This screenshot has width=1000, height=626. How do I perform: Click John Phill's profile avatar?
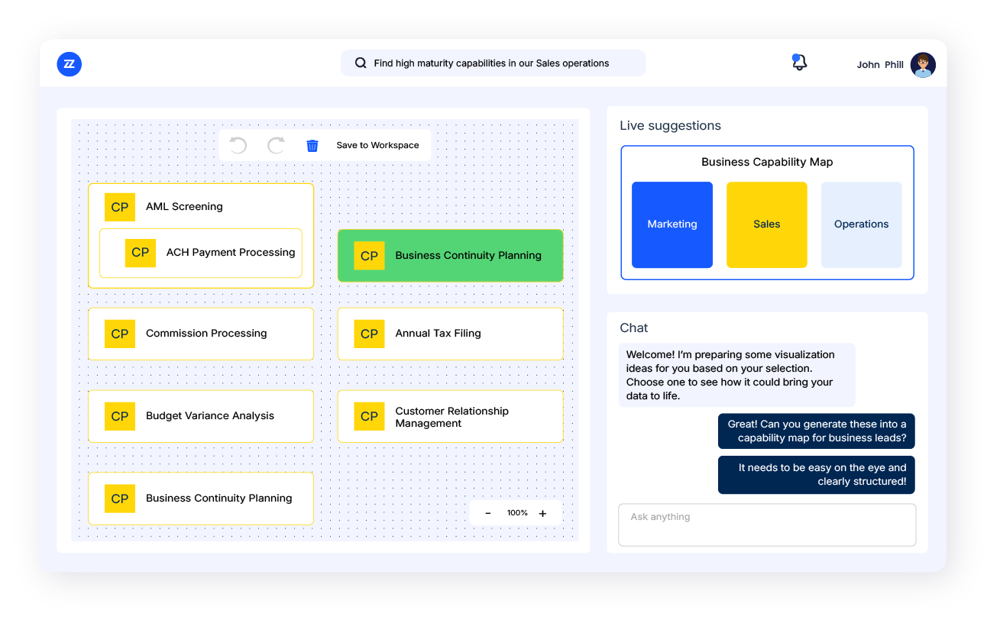tap(923, 65)
